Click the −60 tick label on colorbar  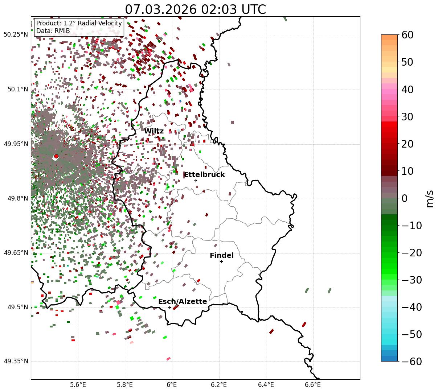412,362
